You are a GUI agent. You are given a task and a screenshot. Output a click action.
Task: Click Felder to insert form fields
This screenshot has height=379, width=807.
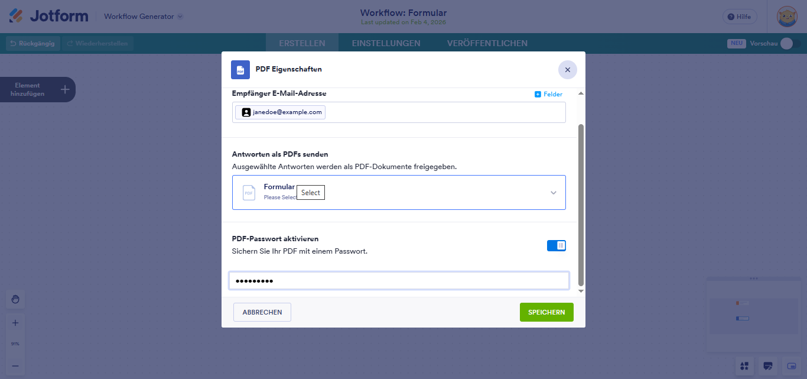coord(548,93)
